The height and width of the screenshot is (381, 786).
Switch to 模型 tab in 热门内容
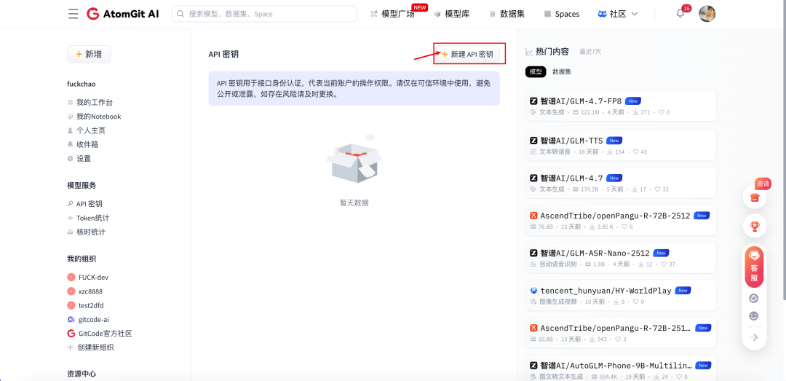click(536, 72)
